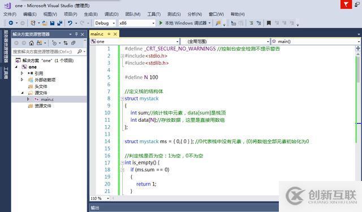Open the debugger target dropdown arrow

pos(209,23)
